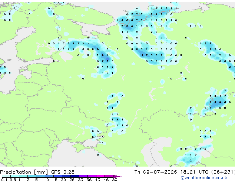Click the legend label '15'

55,180
